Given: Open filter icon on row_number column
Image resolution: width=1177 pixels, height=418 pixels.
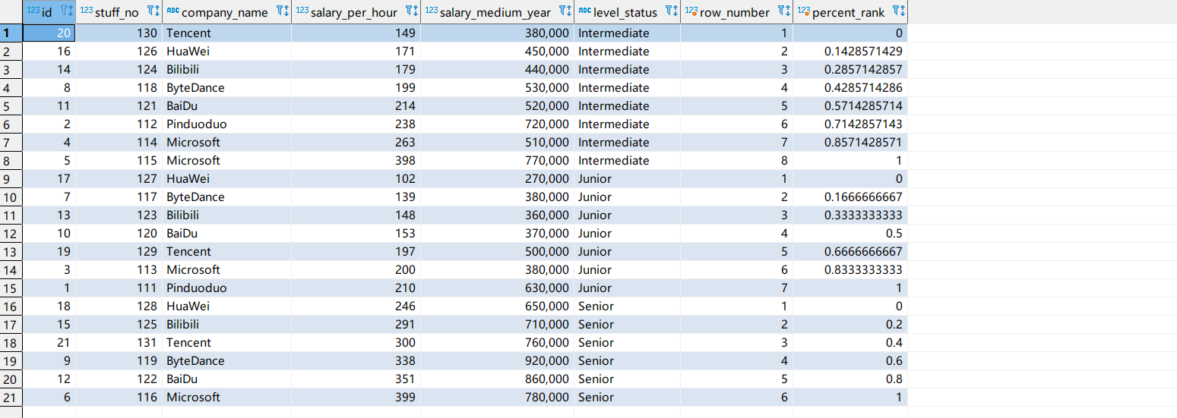Looking at the screenshot, I should [x=780, y=11].
